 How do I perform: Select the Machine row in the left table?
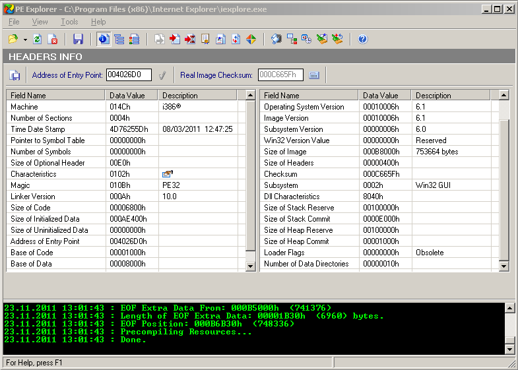126,107
